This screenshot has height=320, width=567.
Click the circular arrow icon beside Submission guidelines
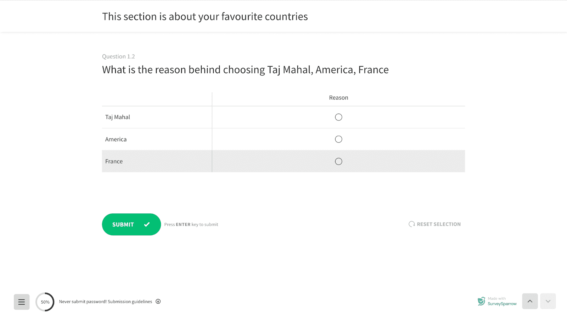pyautogui.click(x=158, y=302)
